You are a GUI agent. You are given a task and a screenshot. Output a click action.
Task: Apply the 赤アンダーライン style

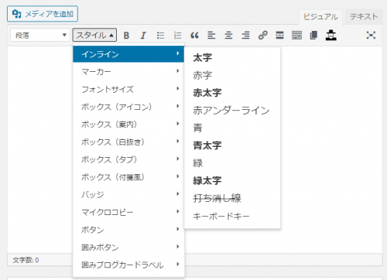(232, 111)
